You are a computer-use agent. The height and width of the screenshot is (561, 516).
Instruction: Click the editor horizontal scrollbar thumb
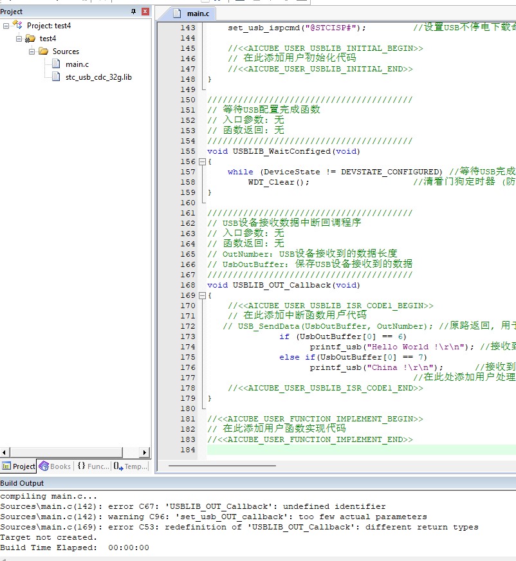[x=222, y=466]
